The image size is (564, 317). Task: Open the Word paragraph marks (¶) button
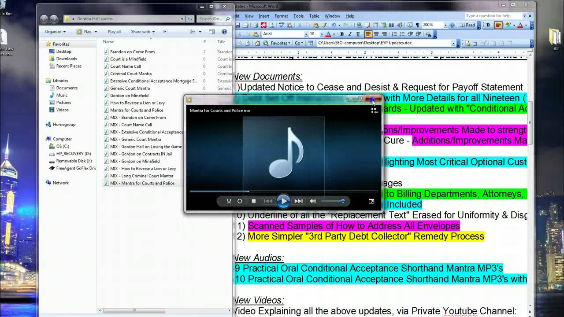(x=417, y=25)
